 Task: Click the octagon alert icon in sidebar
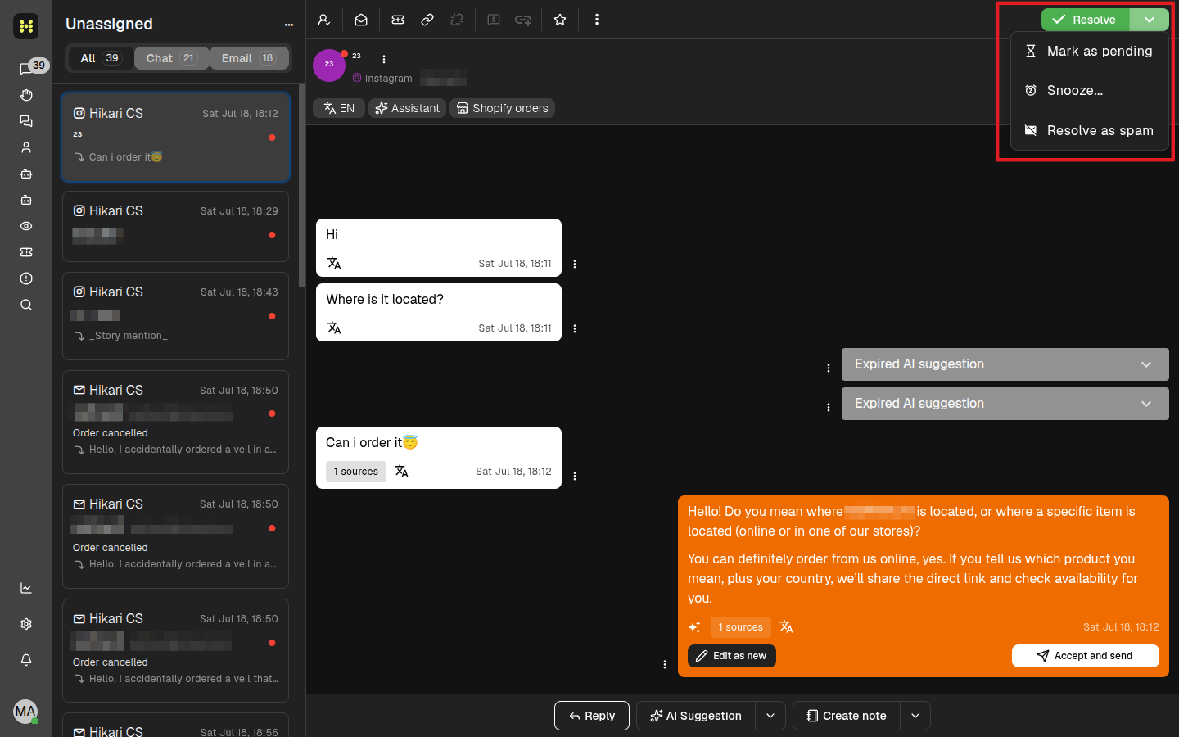coord(26,278)
